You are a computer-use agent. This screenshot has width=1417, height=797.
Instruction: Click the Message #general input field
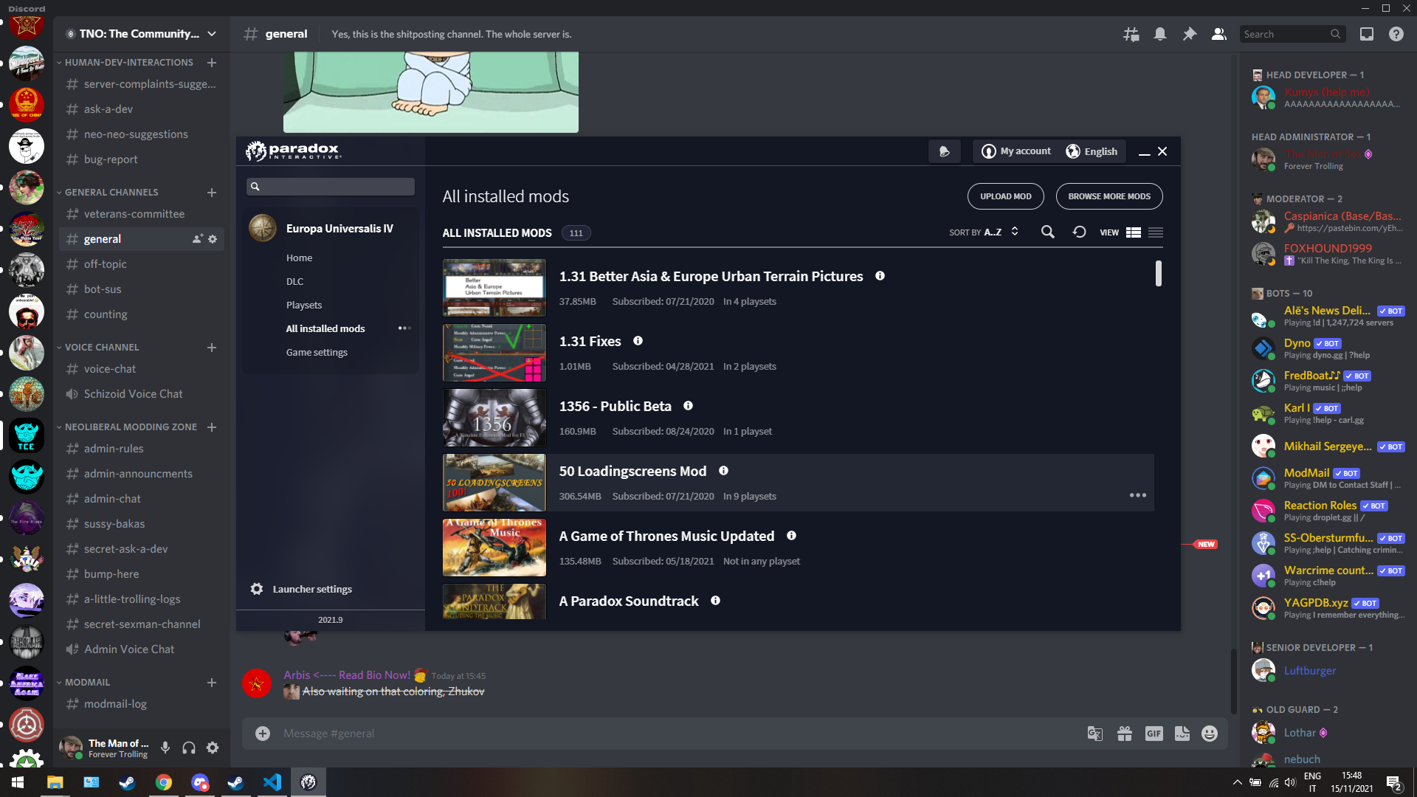point(517,733)
